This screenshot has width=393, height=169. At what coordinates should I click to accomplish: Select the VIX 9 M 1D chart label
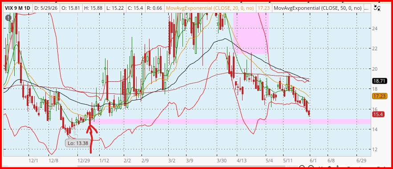[17, 8]
